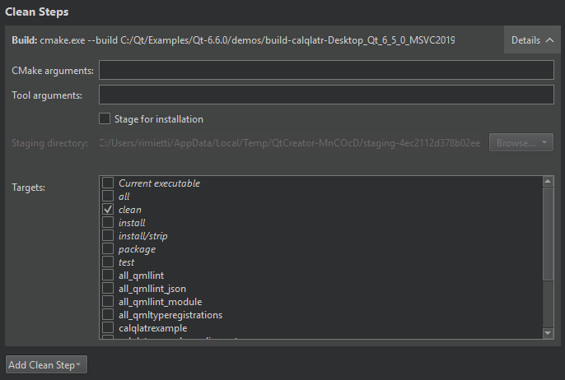Viewport: 565px width, 380px height.
Task: Check the Current executable target
Action: [x=108, y=183]
